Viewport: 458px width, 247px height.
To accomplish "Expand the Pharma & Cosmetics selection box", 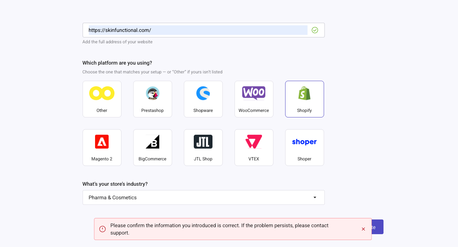I will tap(198, 197).
